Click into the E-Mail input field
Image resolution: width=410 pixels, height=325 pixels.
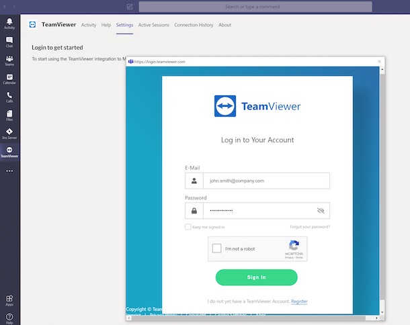pyautogui.click(x=265, y=181)
